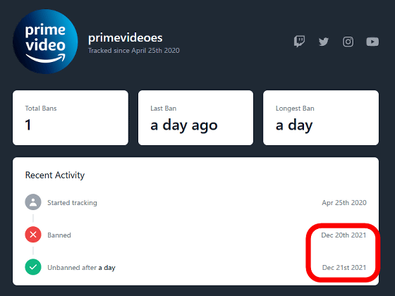This screenshot has width=395, height=296.
Task: Click the Dec 21st 2021 date
Action: click(344, 268)
